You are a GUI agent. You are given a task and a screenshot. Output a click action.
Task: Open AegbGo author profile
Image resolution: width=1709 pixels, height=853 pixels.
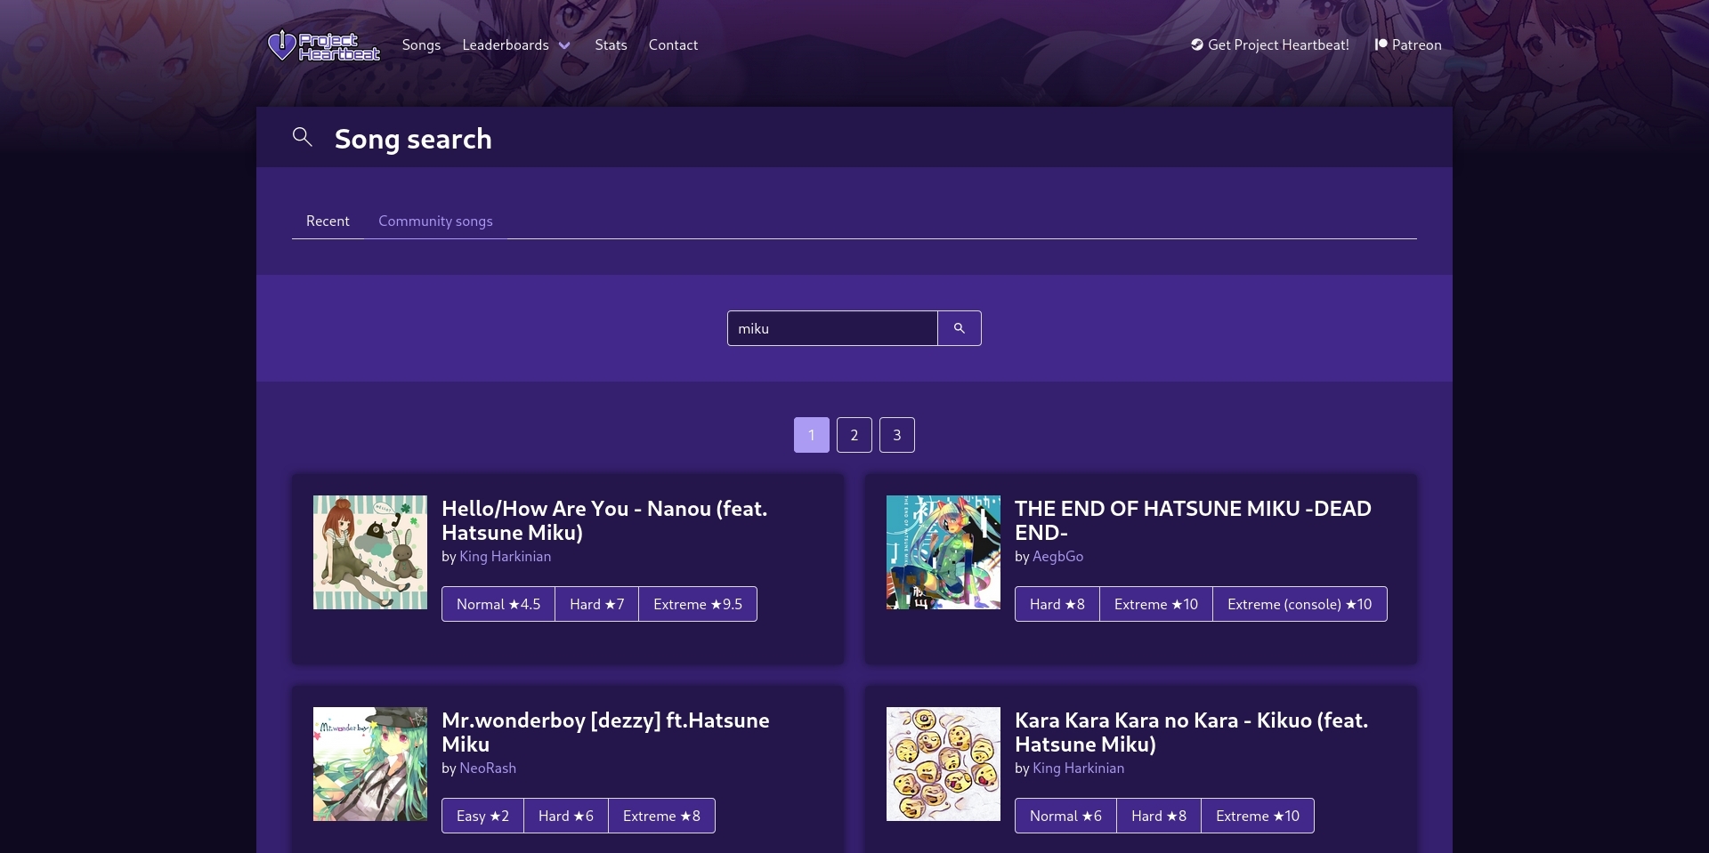[x=1057, y=556]
